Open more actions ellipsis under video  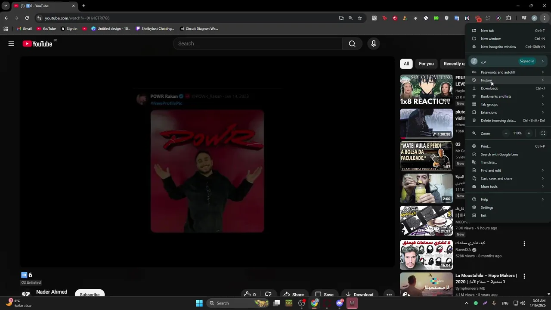pyautogui.click(x=389, y=295)
